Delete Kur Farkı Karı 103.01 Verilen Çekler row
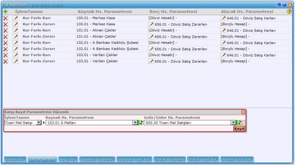 [6, 55]
